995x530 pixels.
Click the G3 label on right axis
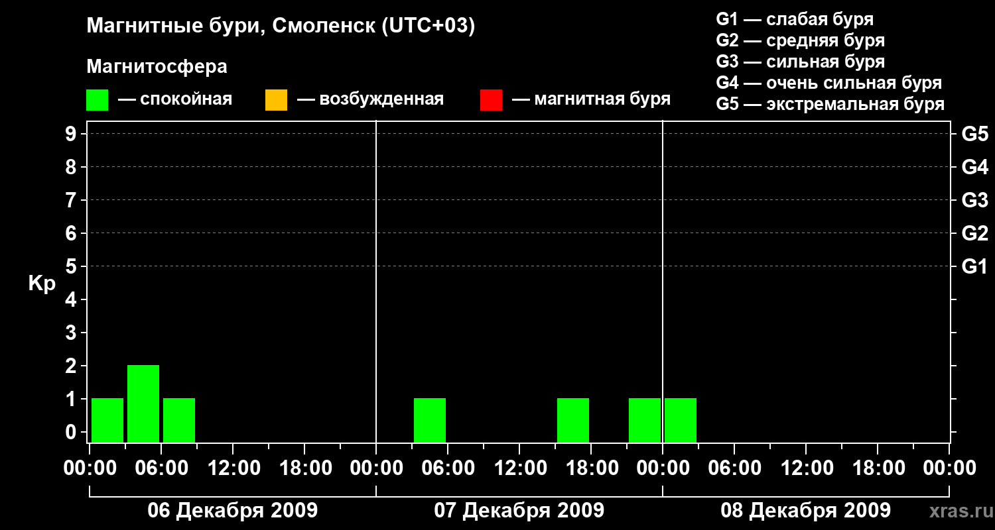975,200
